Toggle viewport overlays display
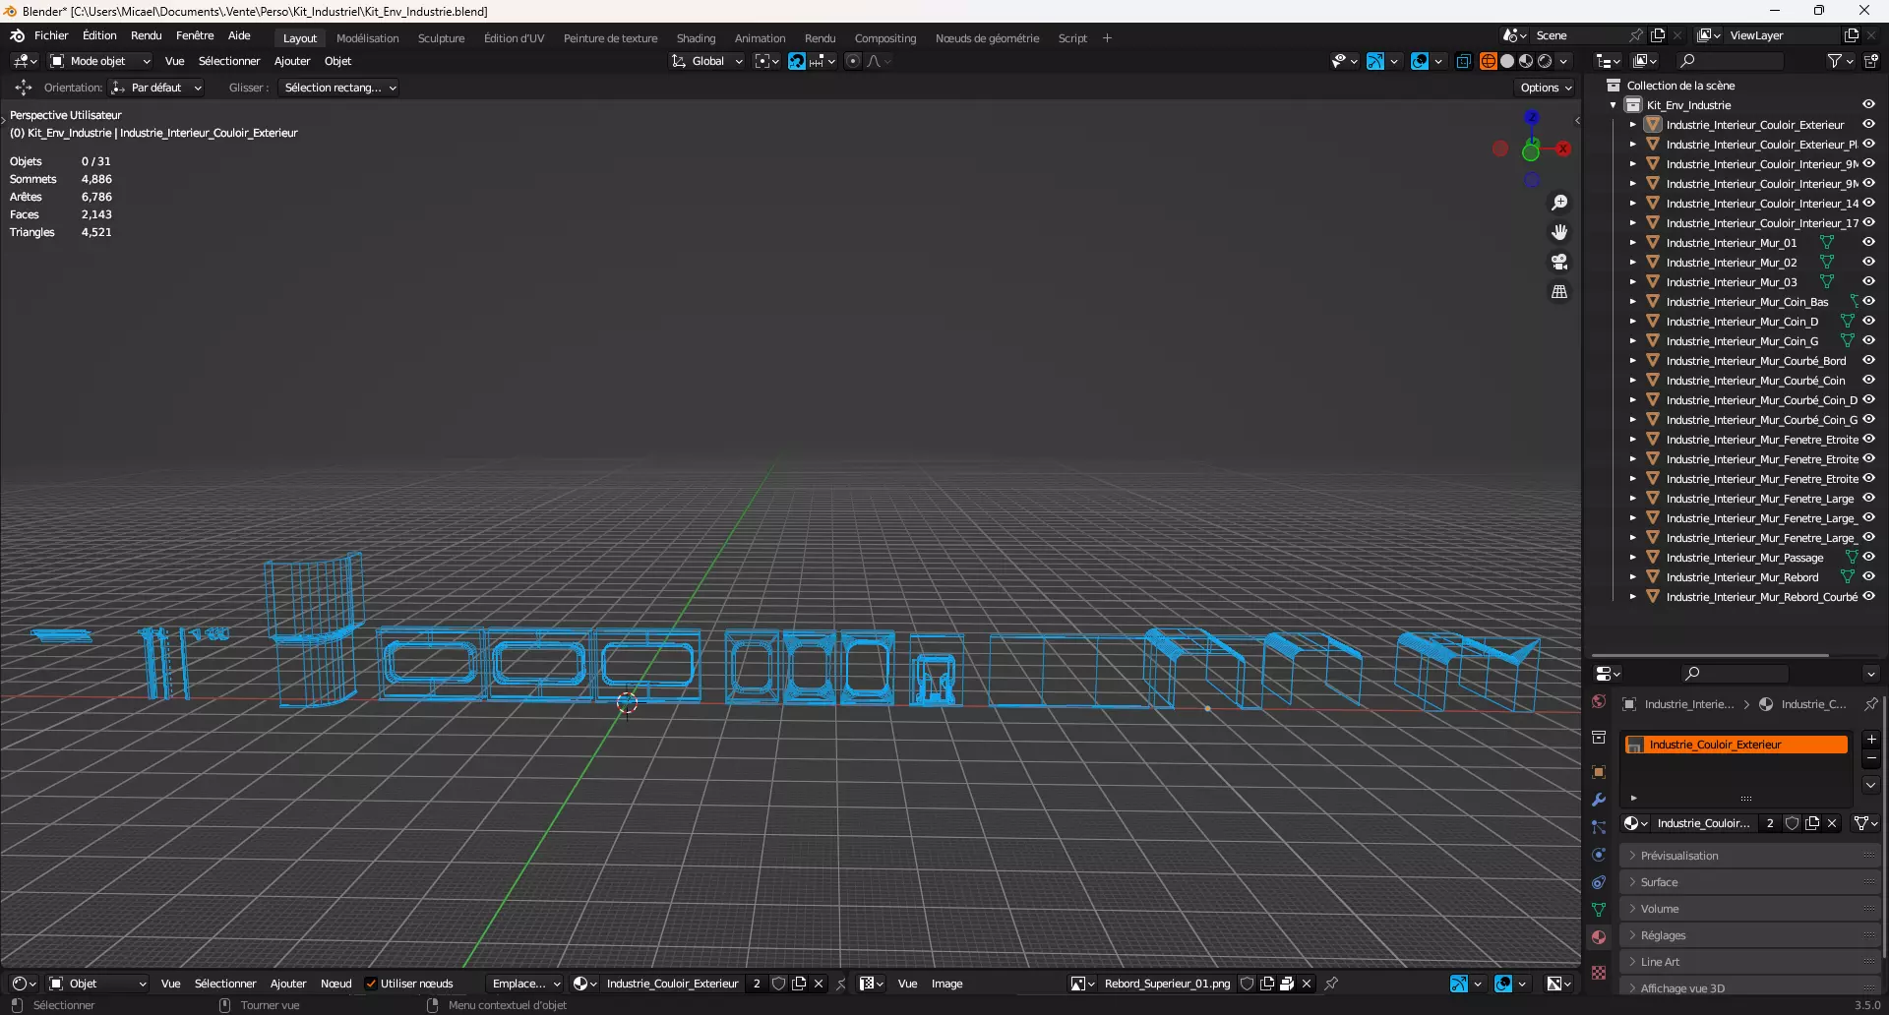This screenshot has height=1015, width=1889. pos(1420,61)
